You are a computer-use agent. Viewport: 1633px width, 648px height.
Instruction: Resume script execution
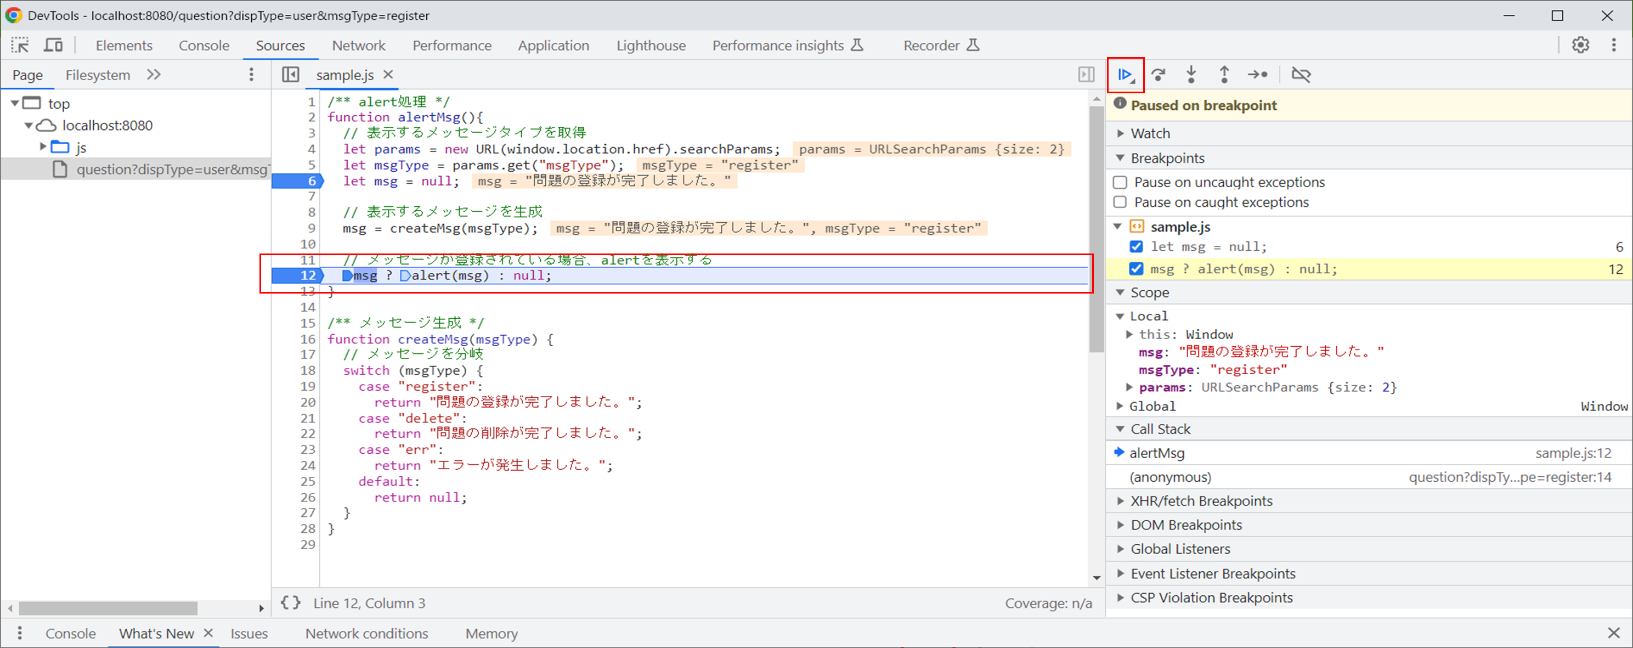click(x=1125, y=74)
